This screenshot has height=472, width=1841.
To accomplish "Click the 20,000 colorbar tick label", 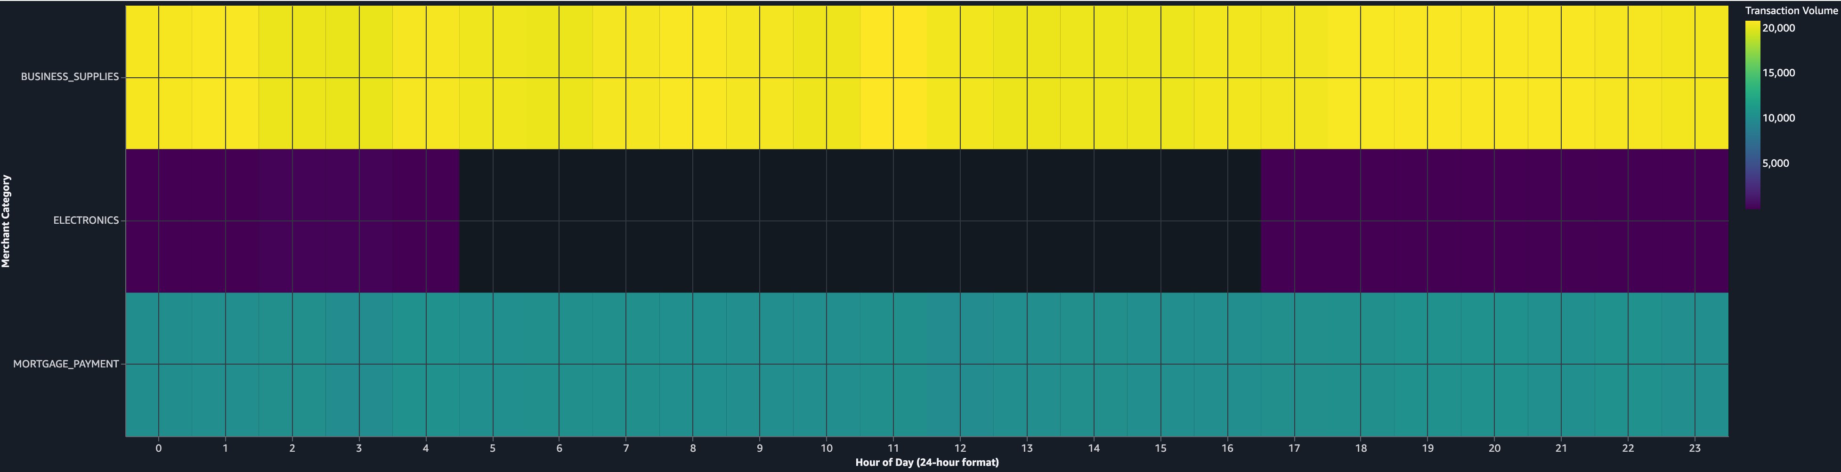I will tap(1778, 28).
